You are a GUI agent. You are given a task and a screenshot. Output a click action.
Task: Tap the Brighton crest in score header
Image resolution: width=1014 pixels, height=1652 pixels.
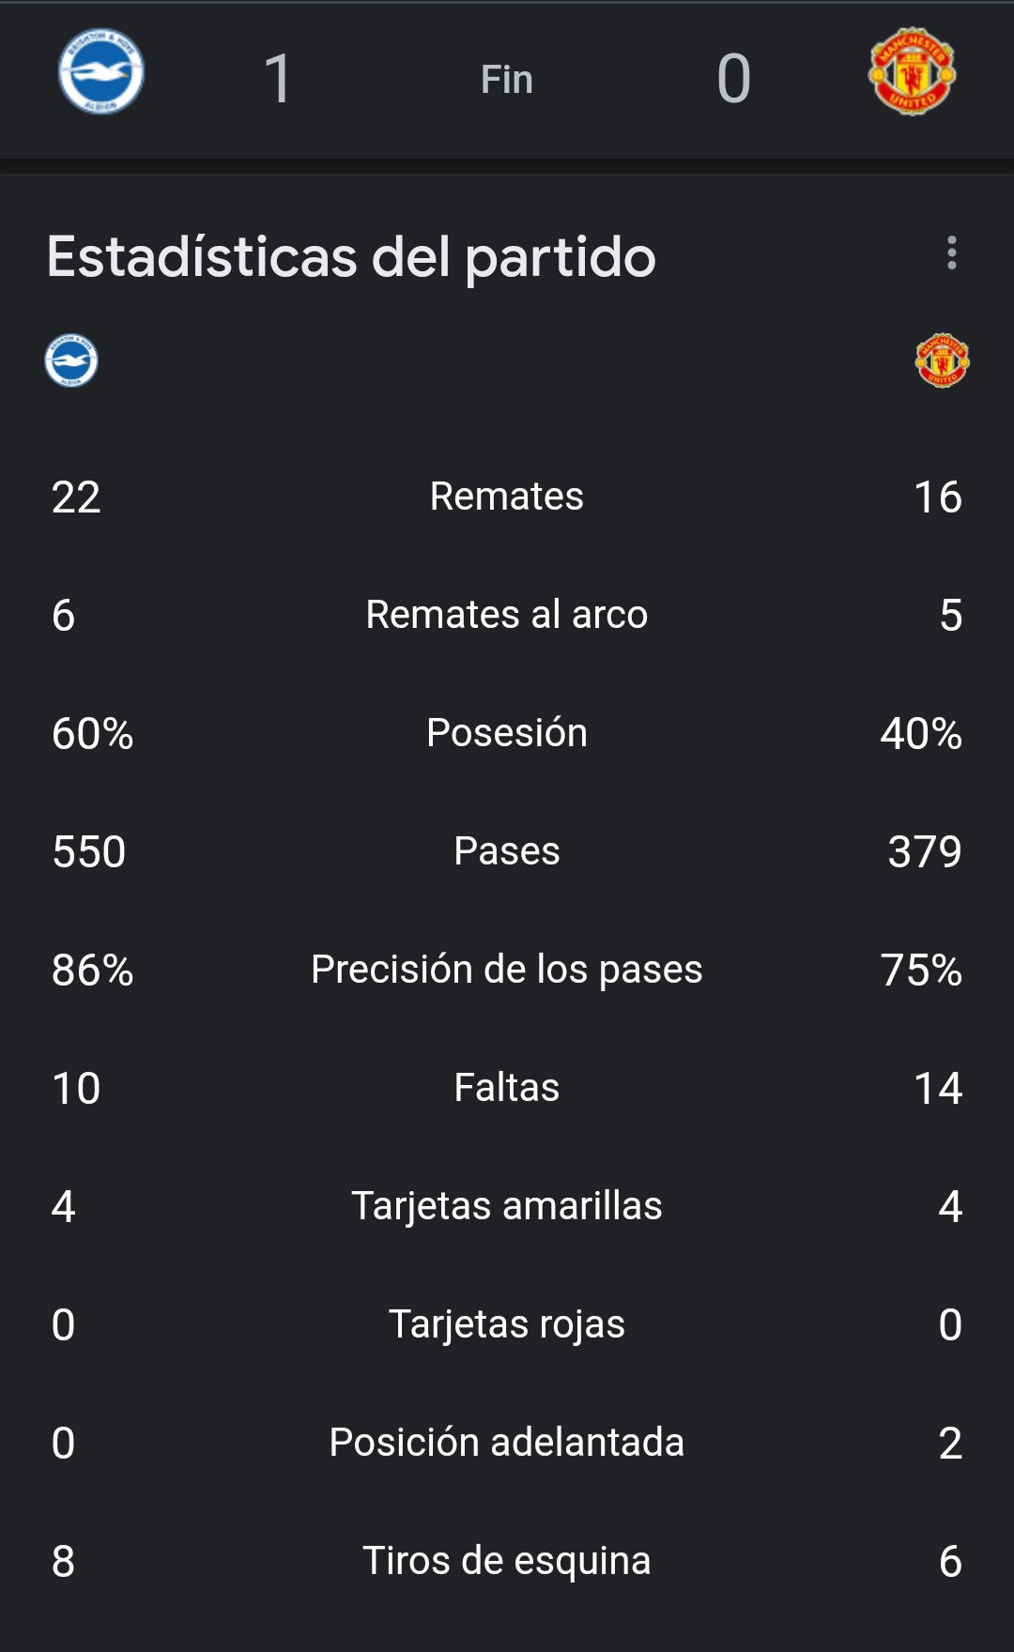coord(101,71)
